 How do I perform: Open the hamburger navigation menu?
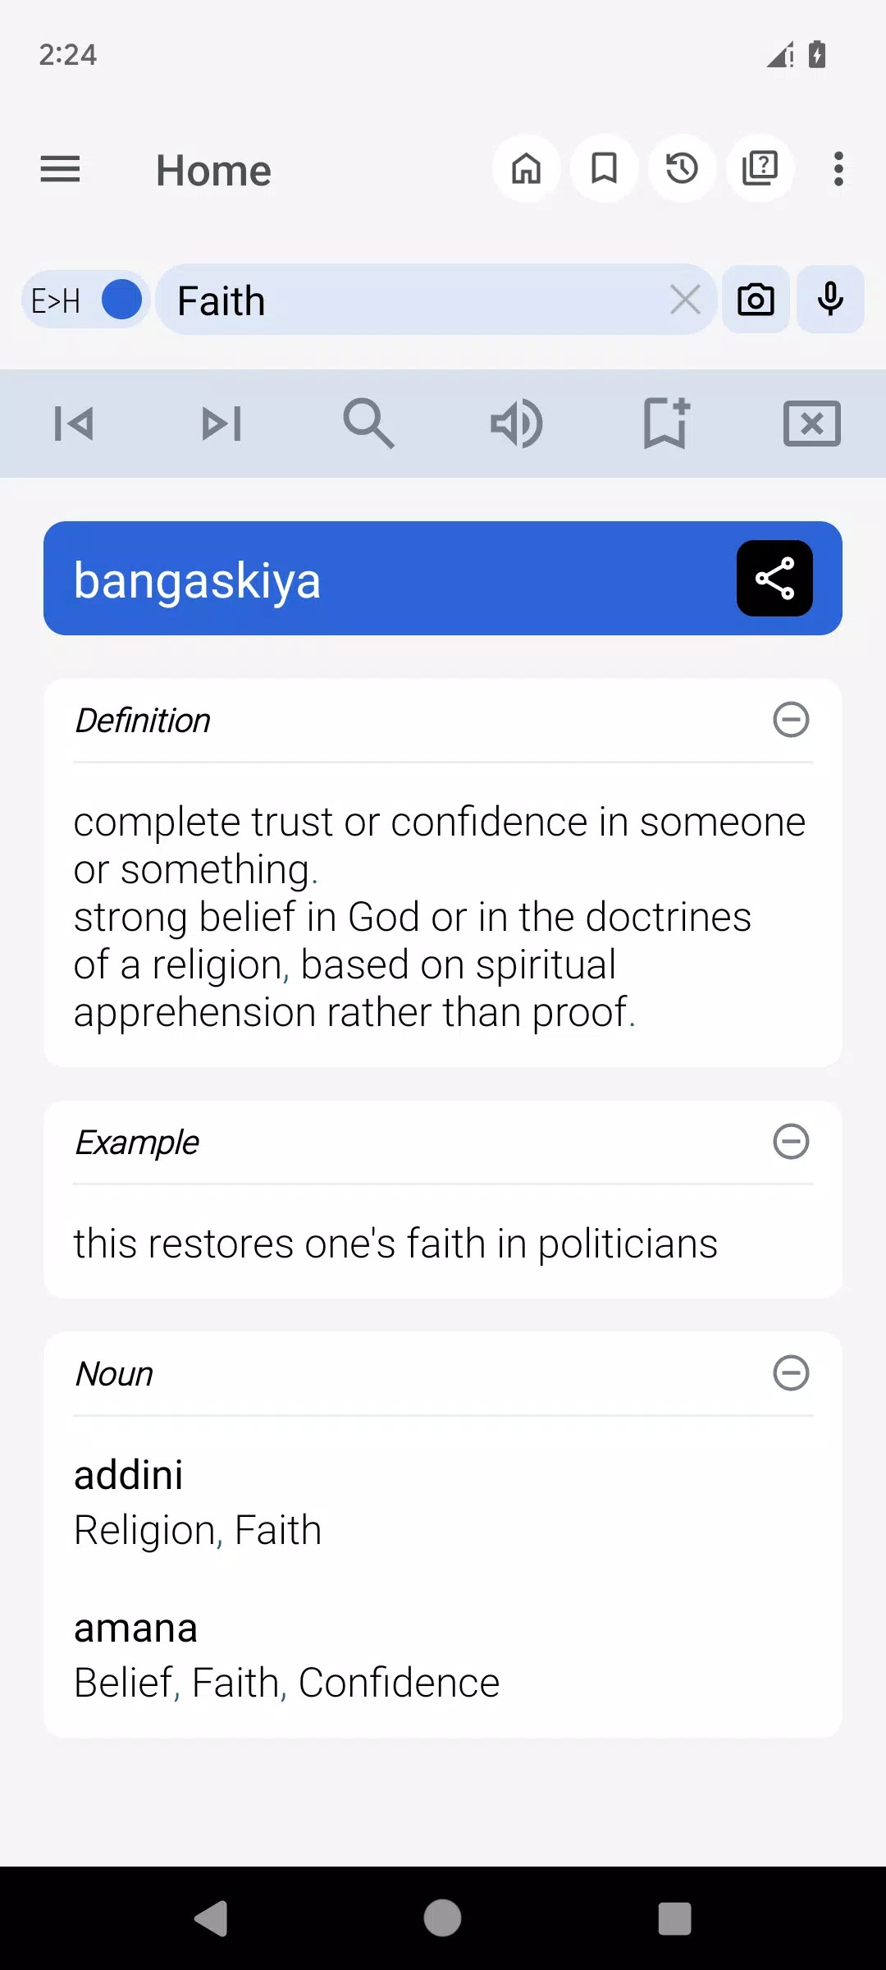[60, 170]
